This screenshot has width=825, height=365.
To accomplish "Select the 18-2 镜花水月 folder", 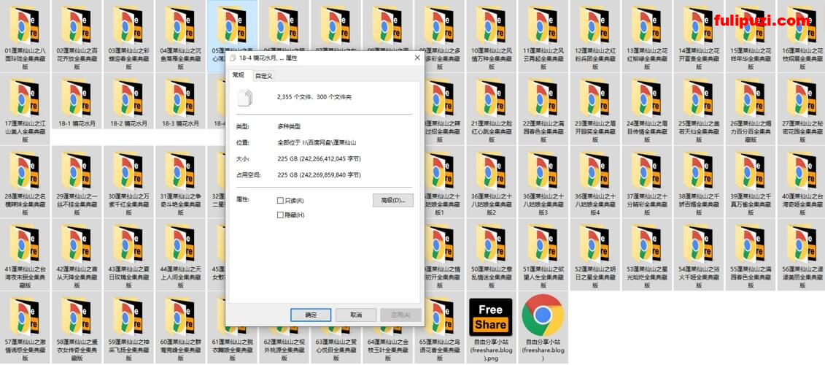I will pos(128,101).
